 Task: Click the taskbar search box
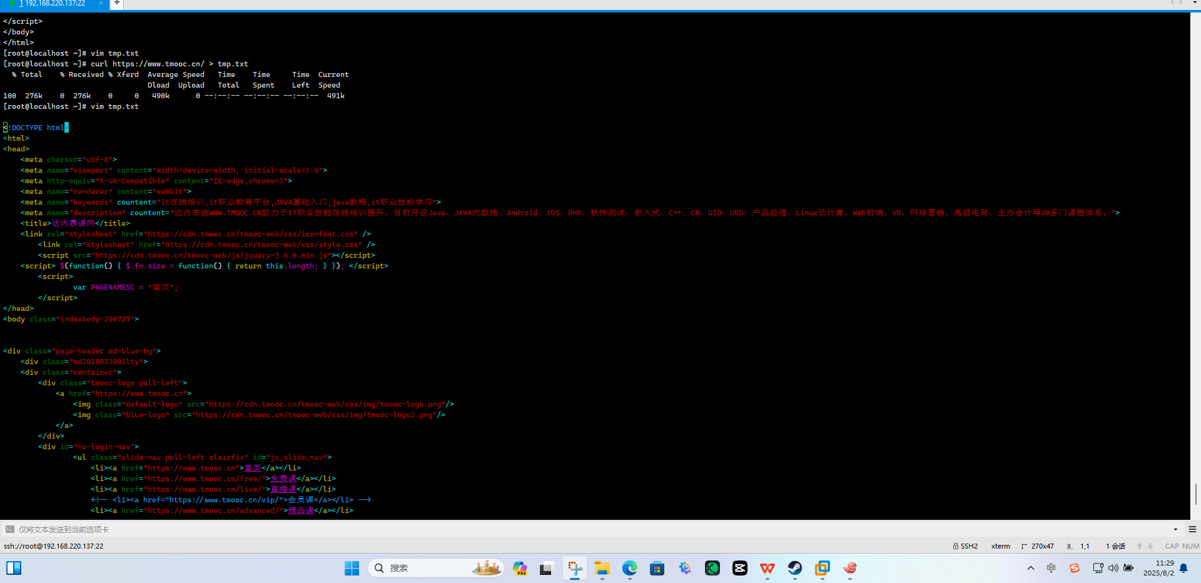click(x=436, y=568)
